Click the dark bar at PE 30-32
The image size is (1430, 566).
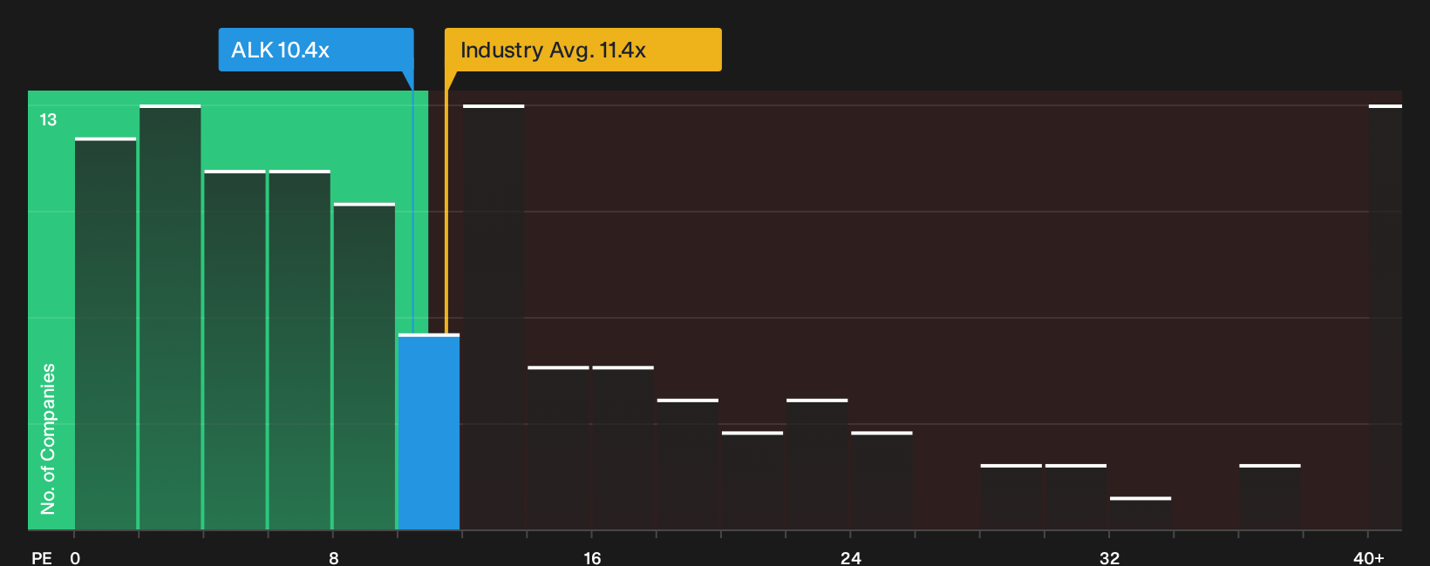(1076, 497)
